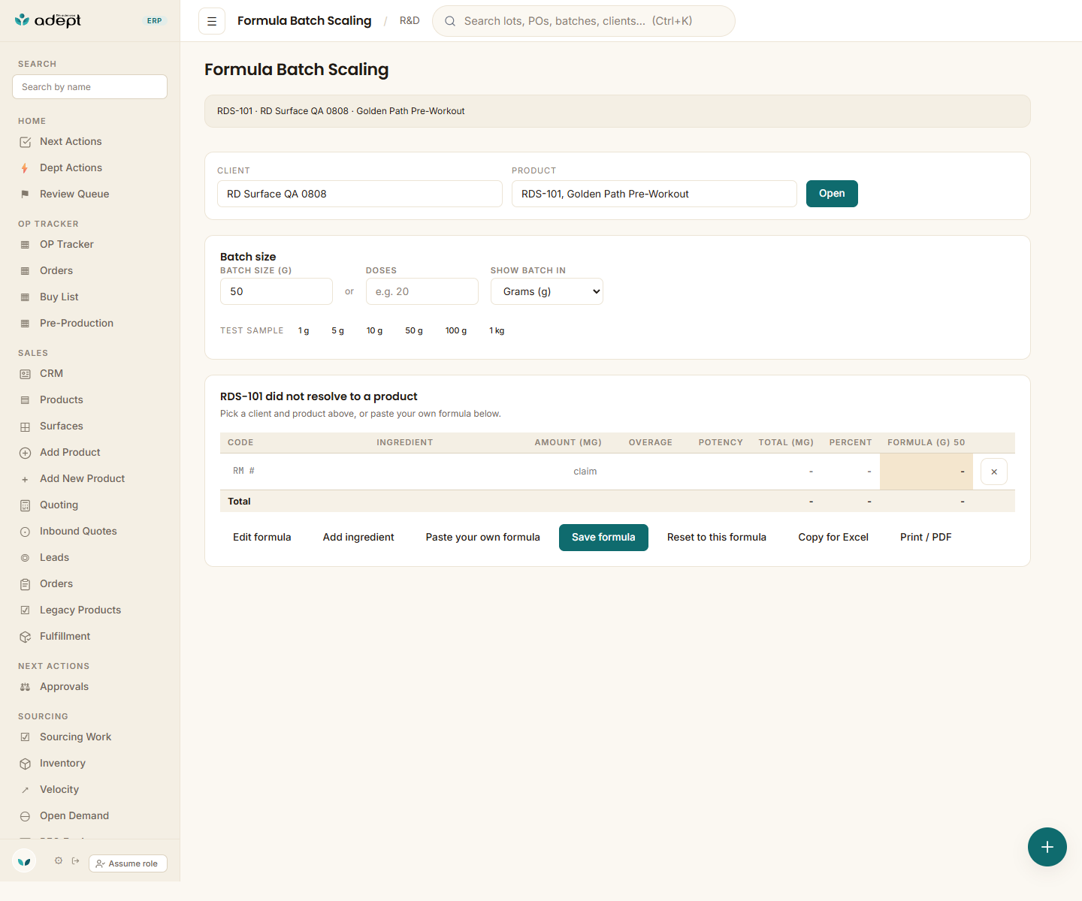Open the Show Batch In dropdown
This screenshot has width=1082, height=901.
(x=547, y=291)
